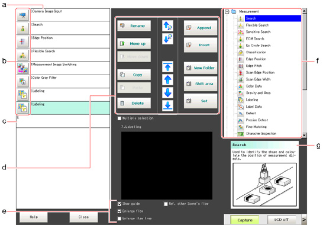323x225 pixels.
Task: Click the Sensitive Search icon in item tree
Action: coord(240,32)
